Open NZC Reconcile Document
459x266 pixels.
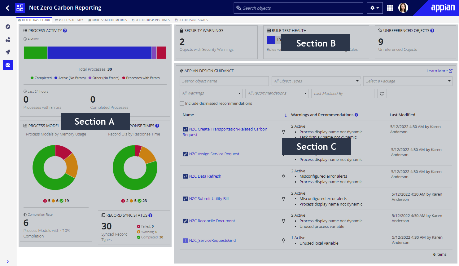coord(212,221)
